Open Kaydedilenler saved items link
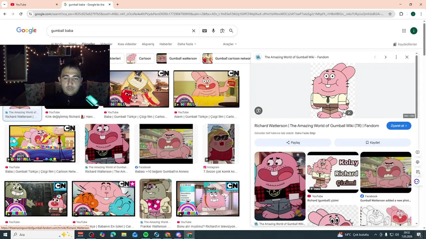Screen dimensions: 426x239 (x=405, y=44)
